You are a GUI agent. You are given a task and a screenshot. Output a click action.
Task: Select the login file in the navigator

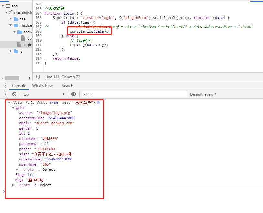pos(25,45)
